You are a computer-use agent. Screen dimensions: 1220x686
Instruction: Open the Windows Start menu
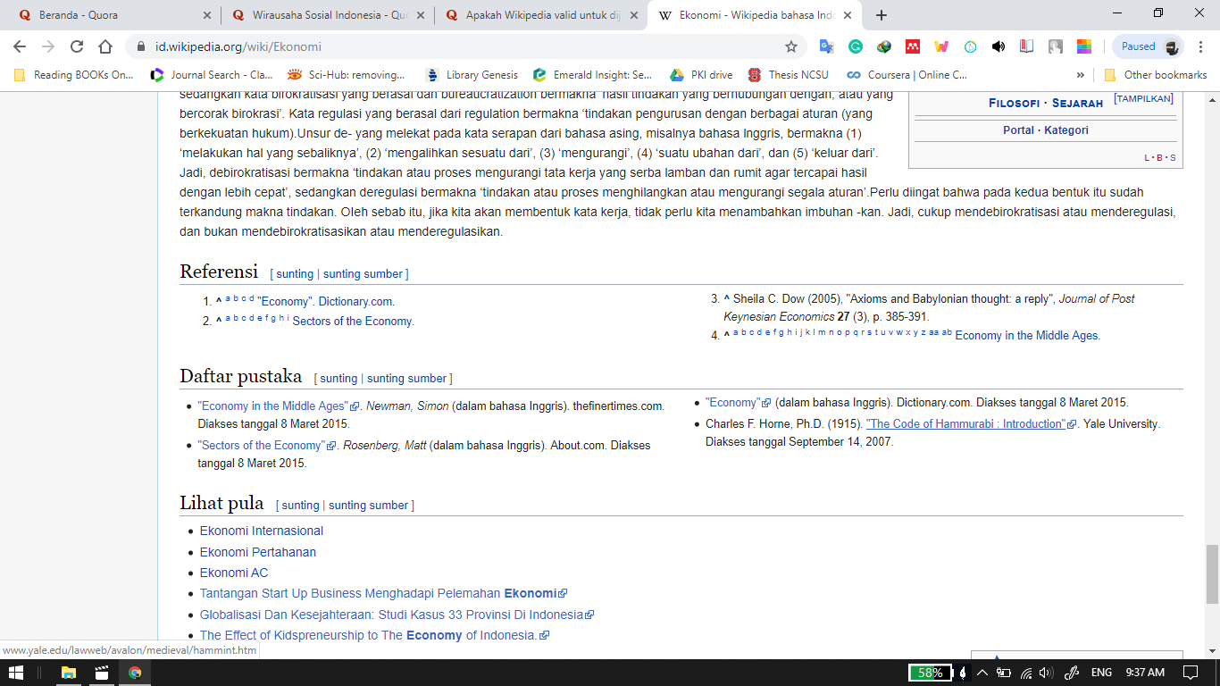click(17, 673)
